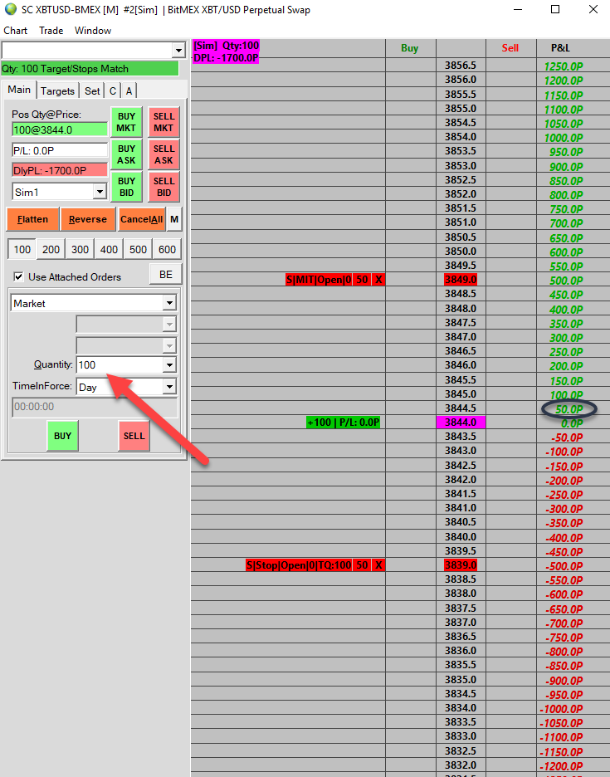Click the SELL BID button
The height and width of the screenshot is (777, 610).
click(163, 187)
